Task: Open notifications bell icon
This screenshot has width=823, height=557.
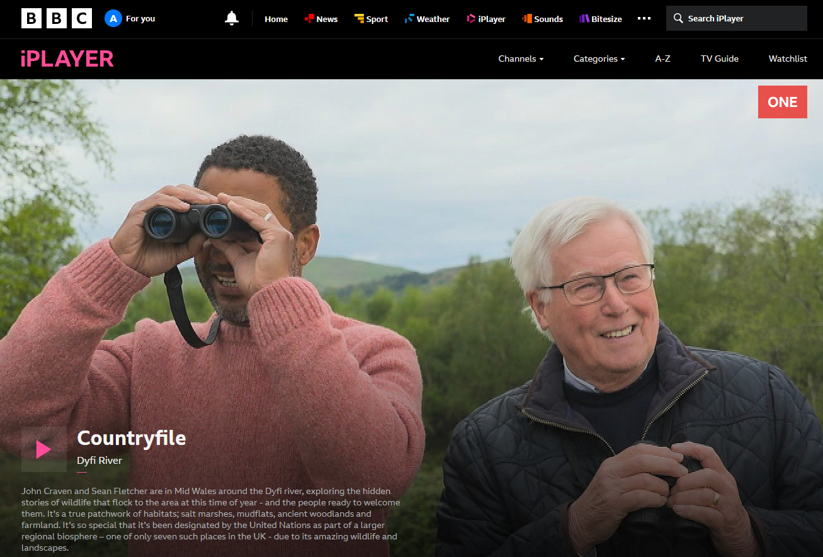Action: [x=232, y=19]
